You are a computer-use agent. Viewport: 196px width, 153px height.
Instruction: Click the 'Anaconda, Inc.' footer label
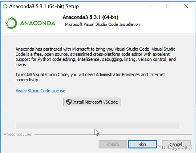click(x=18, y=134)
